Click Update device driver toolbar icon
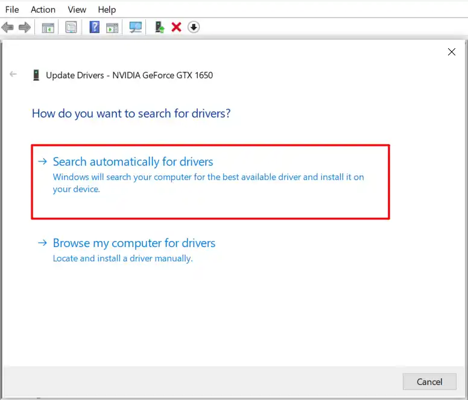The width and height of the screenshot is (468, 400). click(160, 27)
